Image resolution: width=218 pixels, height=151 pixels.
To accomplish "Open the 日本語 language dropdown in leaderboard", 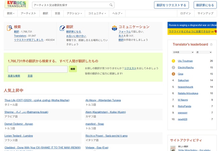I will tap(183, 52).
